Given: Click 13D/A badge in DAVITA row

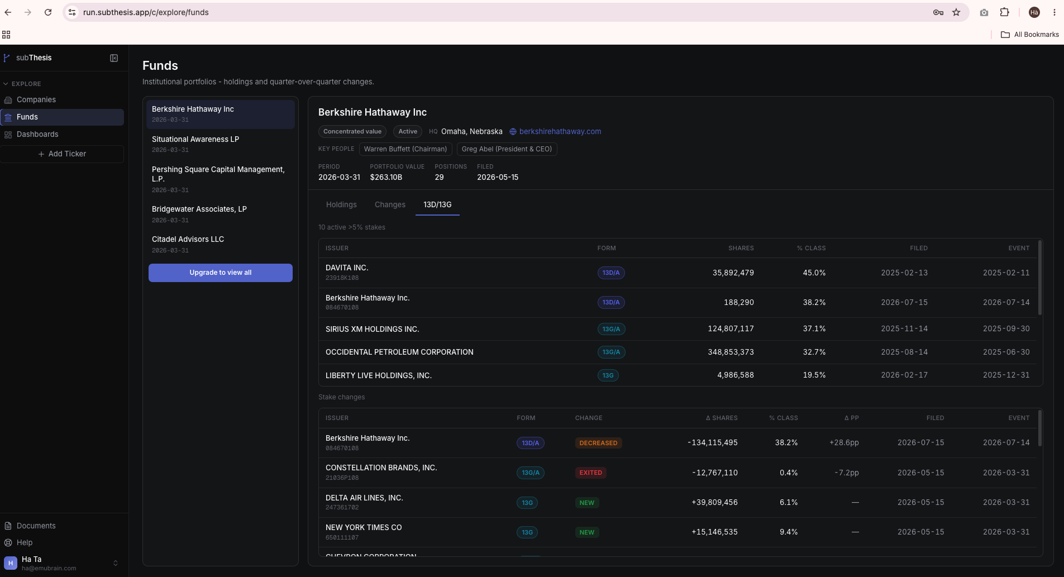Looking at the screenshot, I should tap(611, 273).
